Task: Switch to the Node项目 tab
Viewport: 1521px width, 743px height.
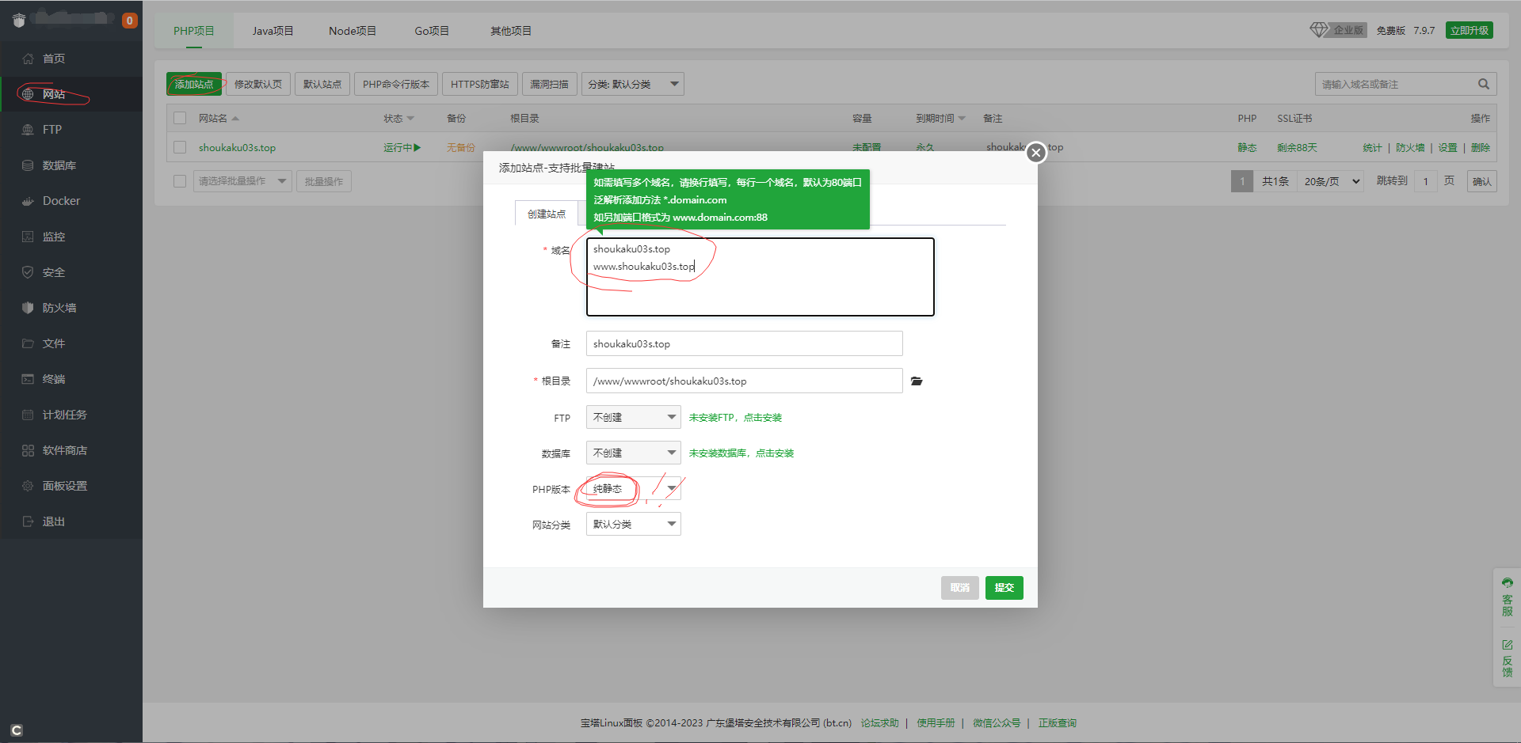Action: [353, 31]
